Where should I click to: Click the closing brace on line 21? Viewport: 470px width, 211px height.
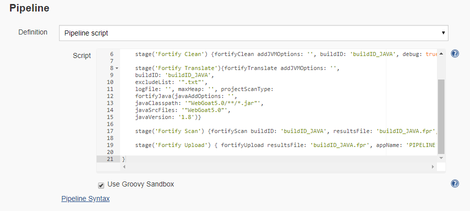point(124,159)
